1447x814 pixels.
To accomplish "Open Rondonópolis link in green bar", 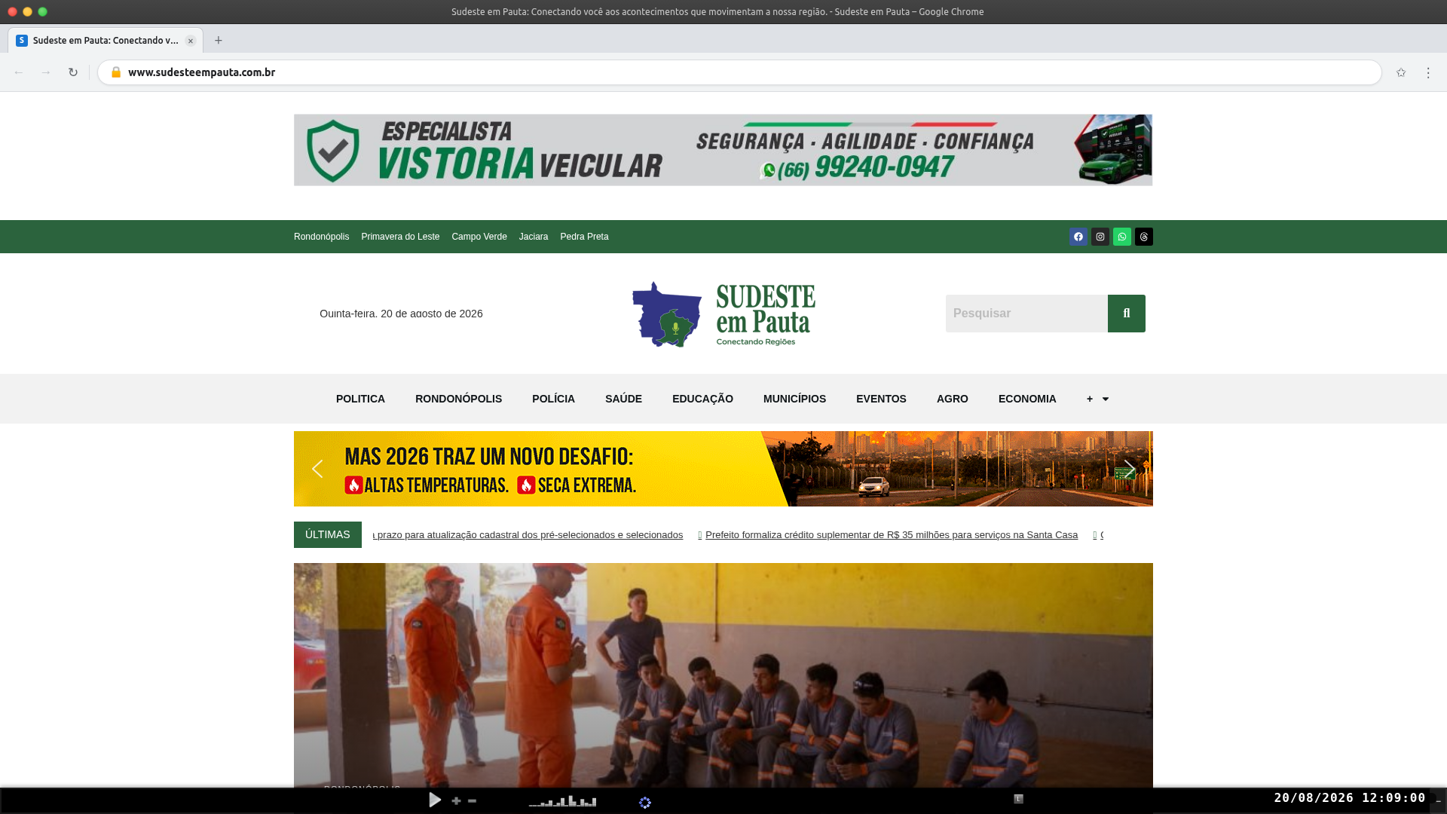I will [x=321, y=237].
